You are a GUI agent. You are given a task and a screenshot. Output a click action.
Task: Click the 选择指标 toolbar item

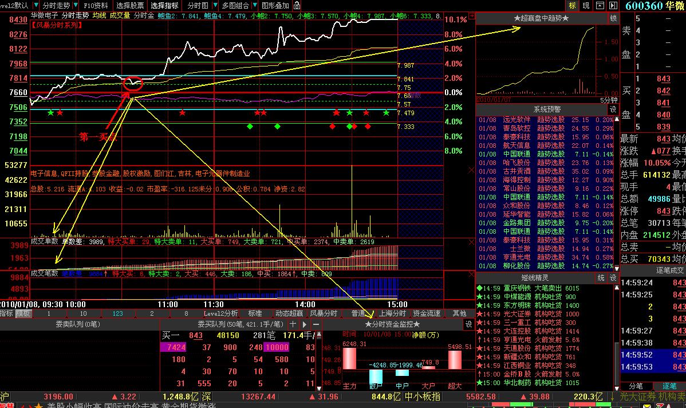[164, 5]
